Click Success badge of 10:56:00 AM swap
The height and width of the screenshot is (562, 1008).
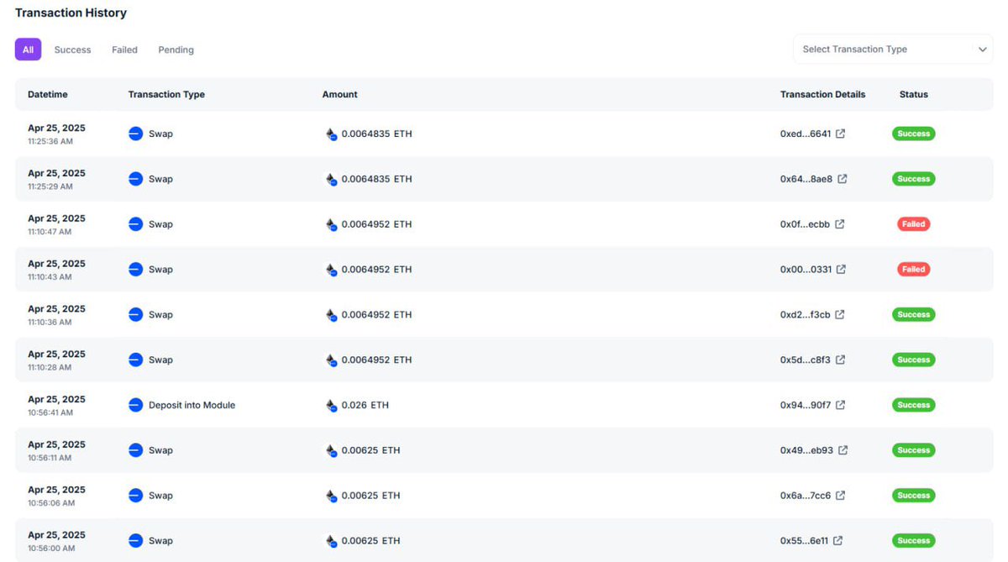tap(913, 541)
